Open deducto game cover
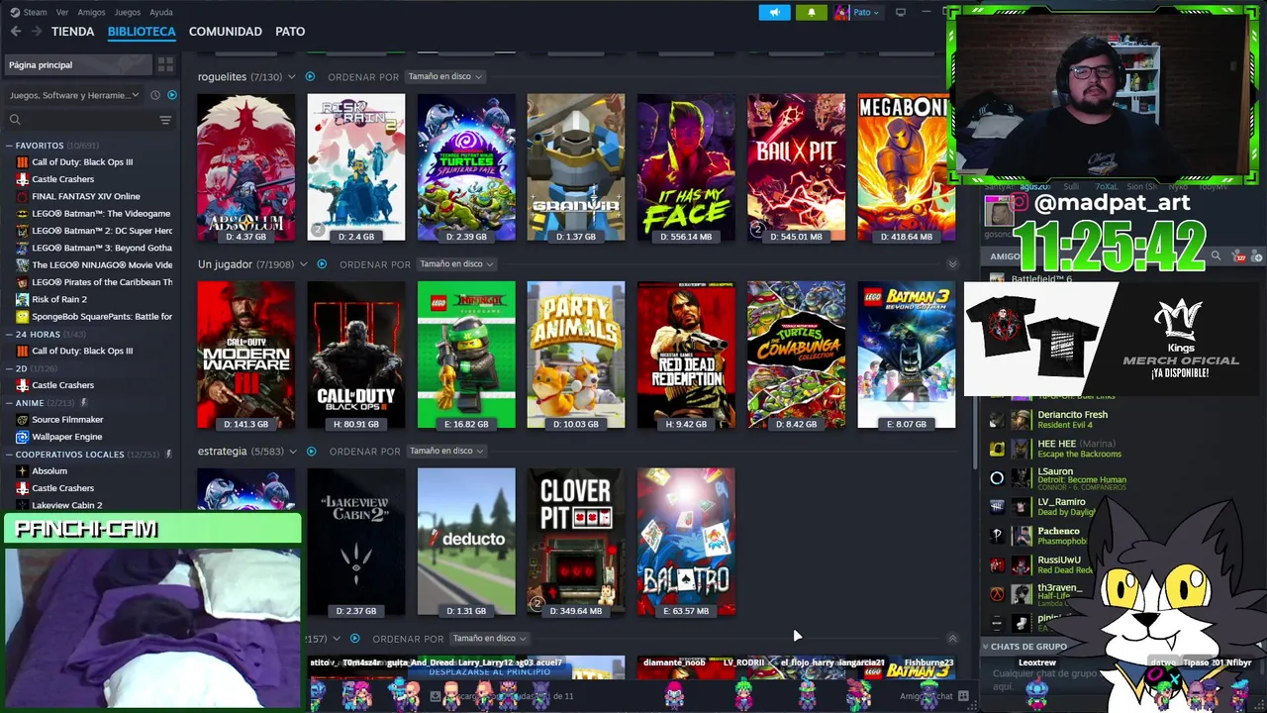Image resolution: width=1267 pixels, height=713 pixels. 466,542
